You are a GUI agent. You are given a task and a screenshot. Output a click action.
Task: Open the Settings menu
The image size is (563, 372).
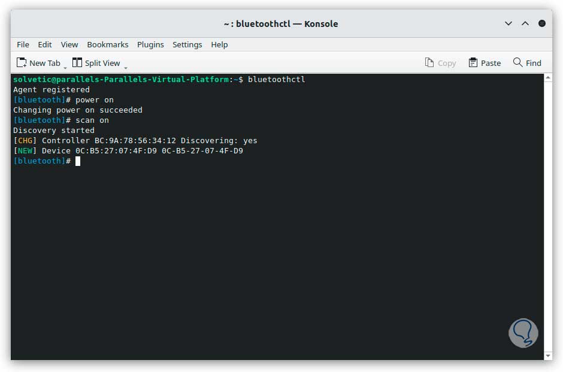click(187, 44)
